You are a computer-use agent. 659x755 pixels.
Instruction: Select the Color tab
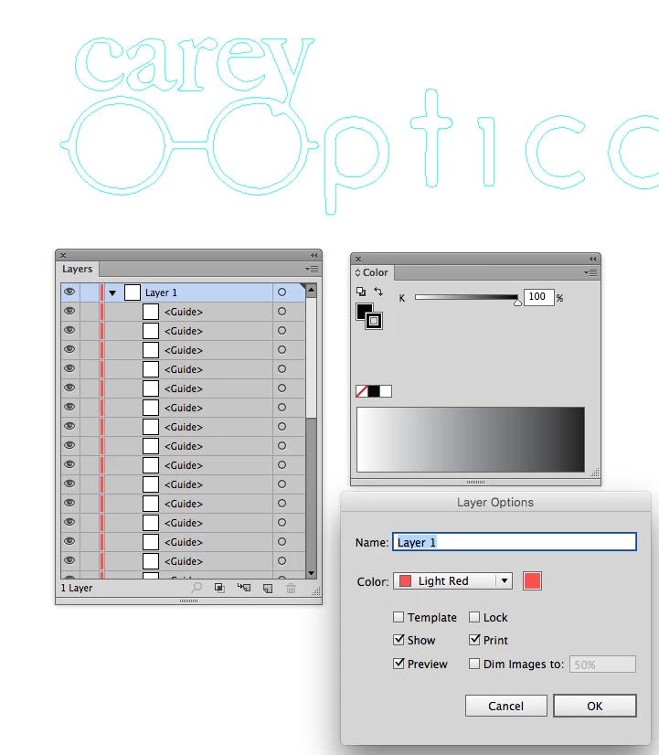point(375,272)
